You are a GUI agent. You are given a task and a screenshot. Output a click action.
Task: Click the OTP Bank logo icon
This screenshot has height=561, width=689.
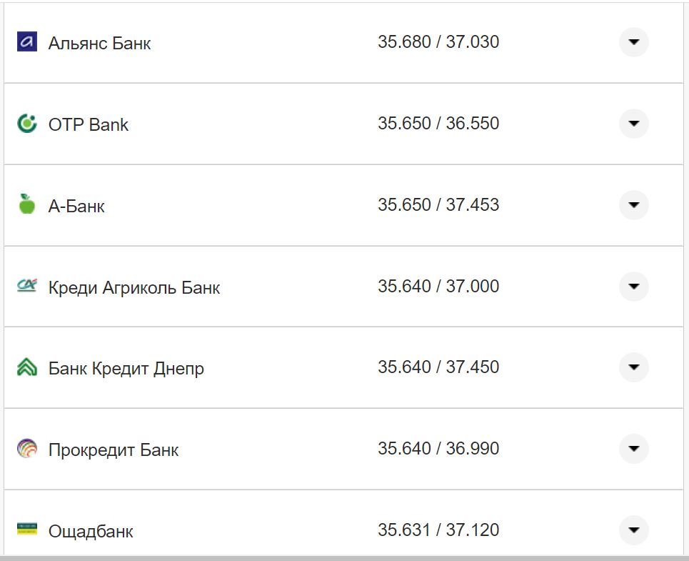[x=26, y=123]
